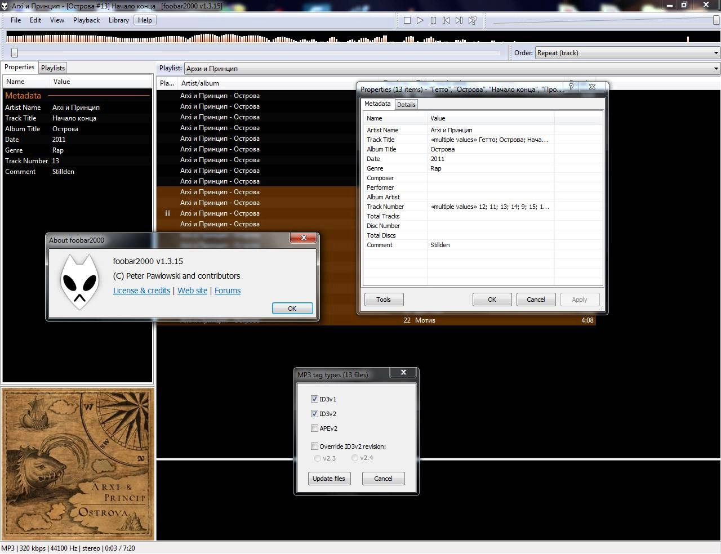Click the foobar2000 title bar app icon

5,6
